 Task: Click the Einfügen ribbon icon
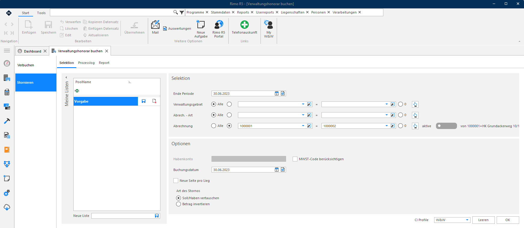[29, 27]
